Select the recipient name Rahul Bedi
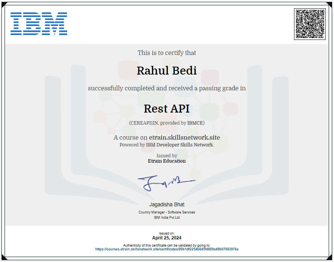This screenshot has width=334, height=262. (x=167, y=70)
